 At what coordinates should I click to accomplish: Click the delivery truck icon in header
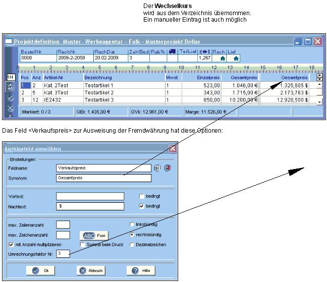click(172, 51)
